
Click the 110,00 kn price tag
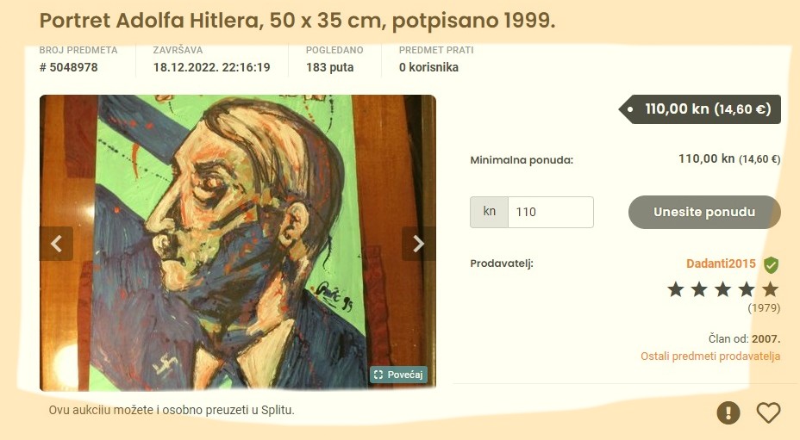(x=700, y=109)
